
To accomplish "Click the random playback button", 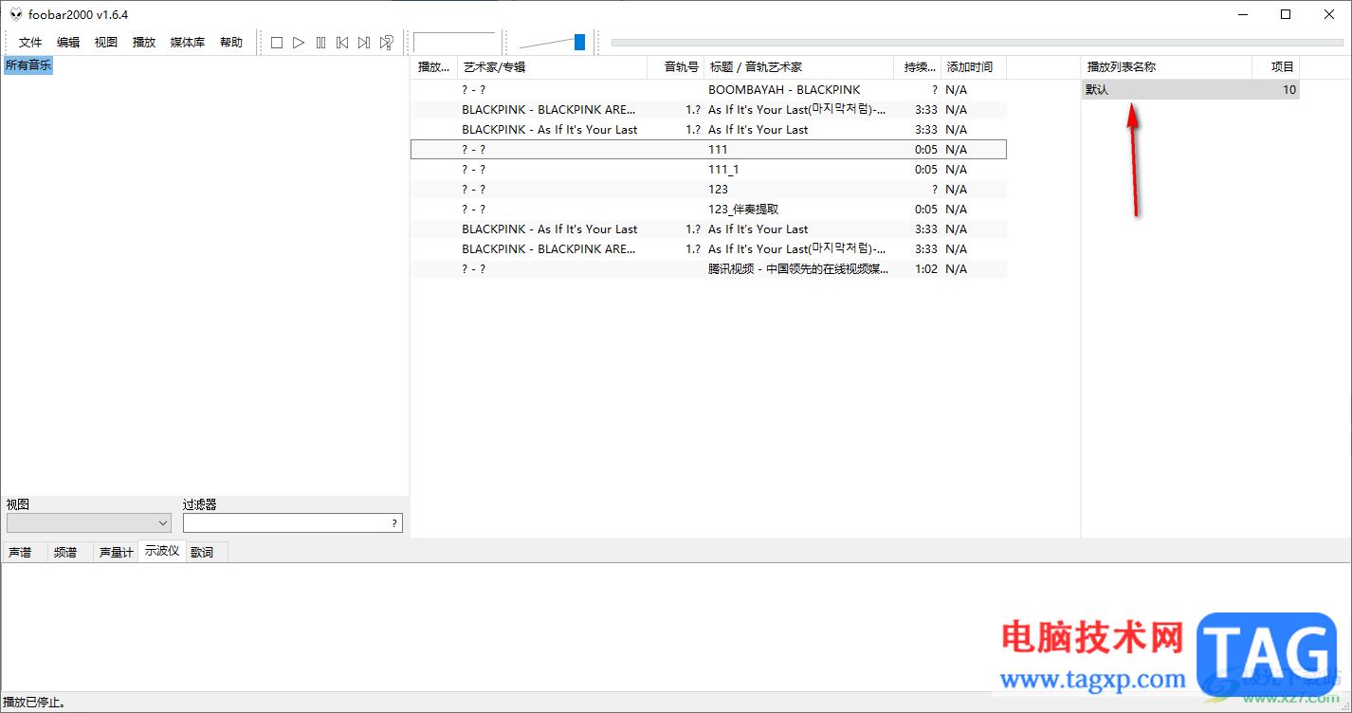I will tap(386, 43).
